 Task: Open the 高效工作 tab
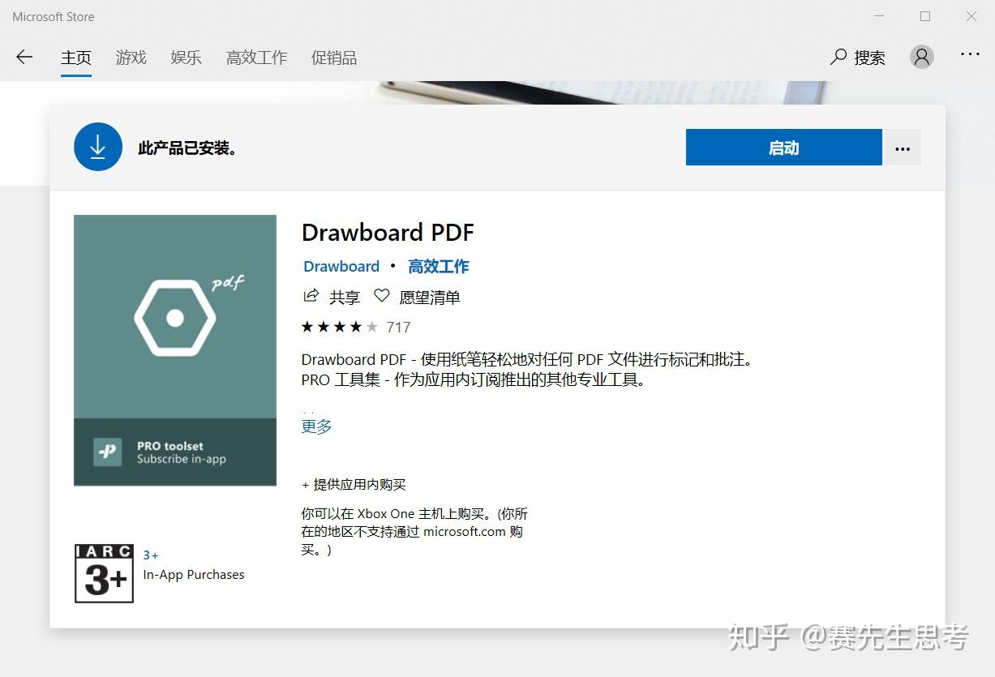pyautogui.click(x=256, y=58)
